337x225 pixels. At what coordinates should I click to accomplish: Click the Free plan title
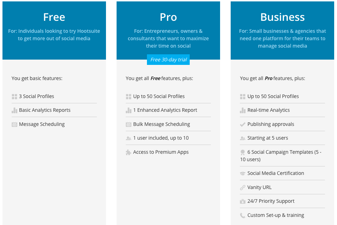54,17
